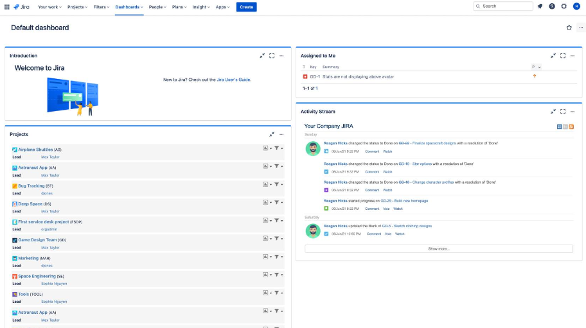Open the Jira User's Guide link
Viewport: 586px width, 328px height.
point(233,80)
